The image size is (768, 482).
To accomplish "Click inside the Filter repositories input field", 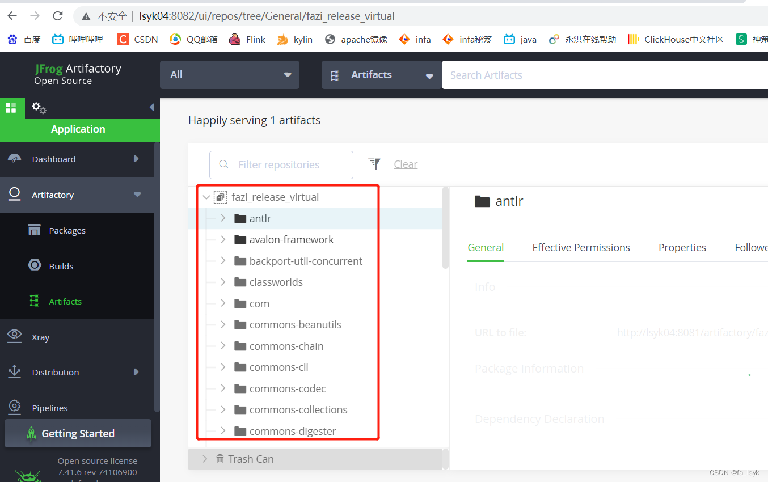I will (281, 164).
